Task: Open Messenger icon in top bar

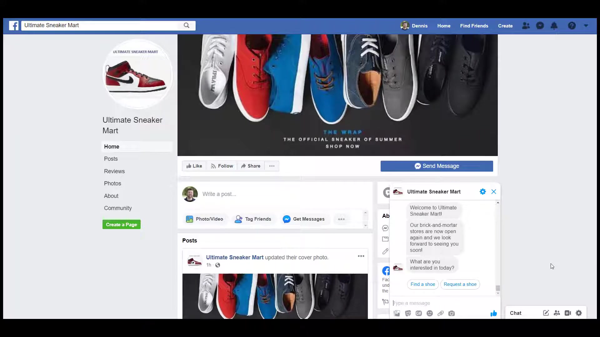Action: coord(540,26)
